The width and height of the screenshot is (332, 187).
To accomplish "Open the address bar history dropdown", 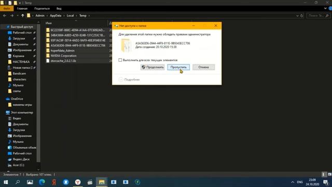I will (x=297, y=16).
